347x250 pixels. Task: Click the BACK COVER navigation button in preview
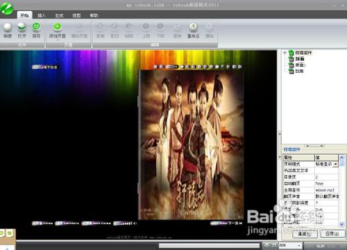click(x=96, y=224)
